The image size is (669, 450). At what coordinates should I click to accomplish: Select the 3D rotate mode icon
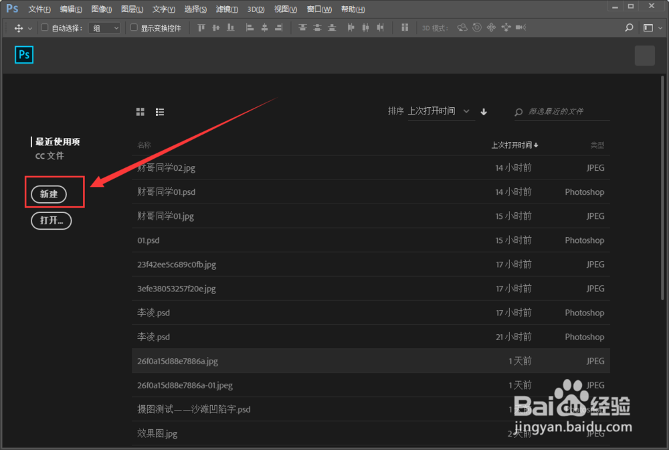pyautogui.click(x=462, y=27)
